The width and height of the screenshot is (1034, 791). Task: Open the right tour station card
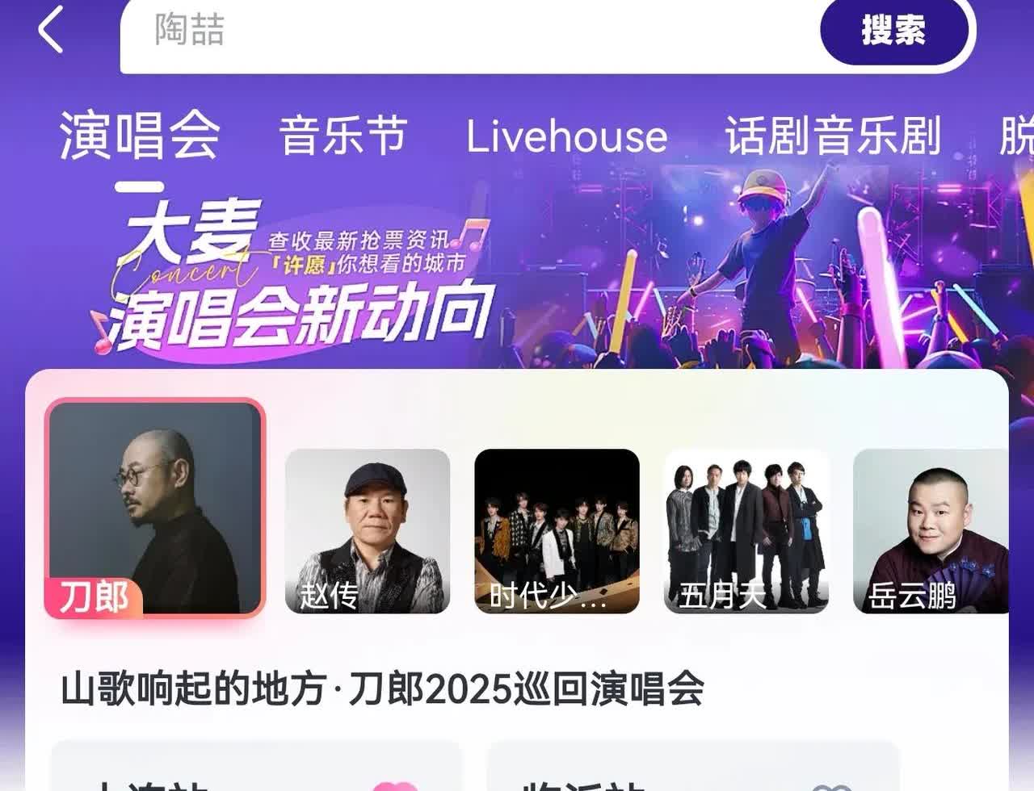point(693,766)
